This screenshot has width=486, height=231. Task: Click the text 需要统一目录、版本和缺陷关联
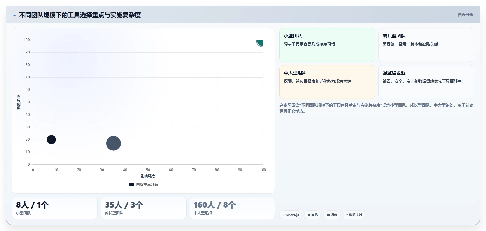tap(410, 44)
